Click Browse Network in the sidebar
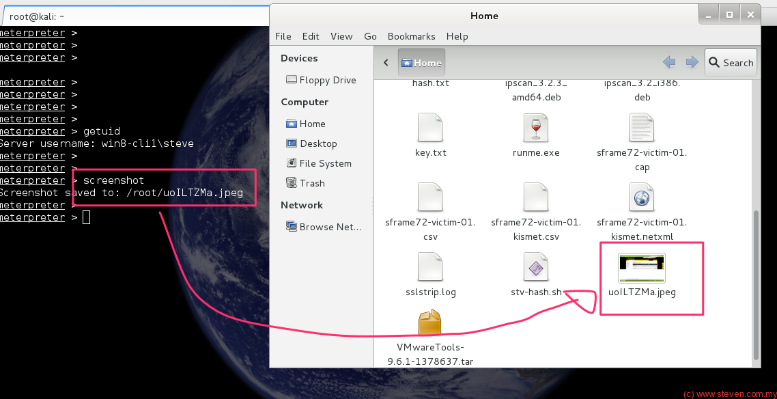The height and width of the screenshot is (399, 777). point(328,227)
